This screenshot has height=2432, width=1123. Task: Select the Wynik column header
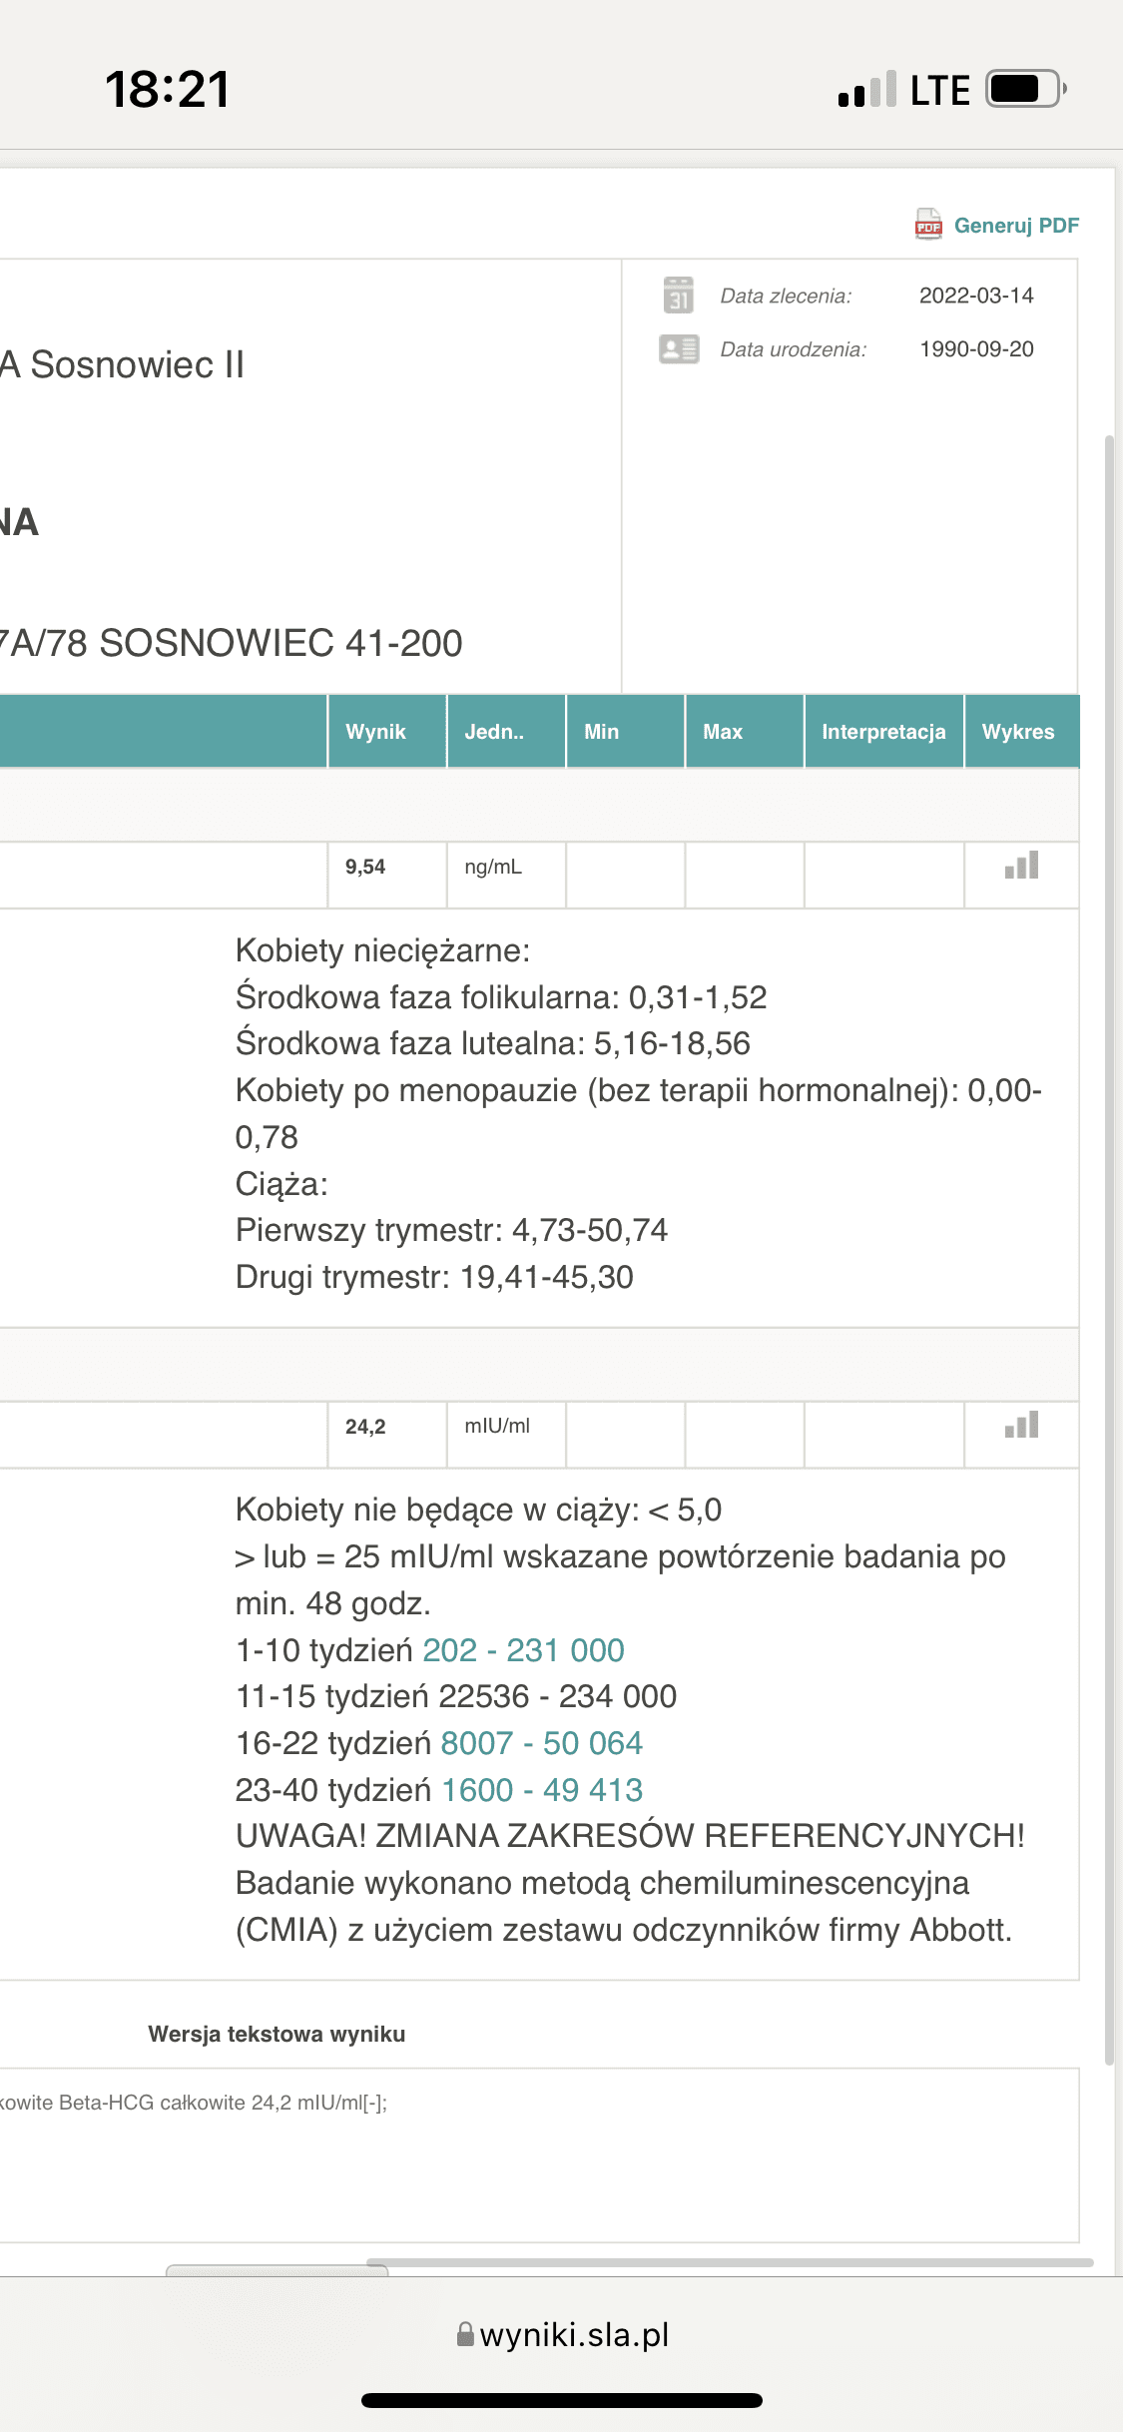click(x=375, y=732)
